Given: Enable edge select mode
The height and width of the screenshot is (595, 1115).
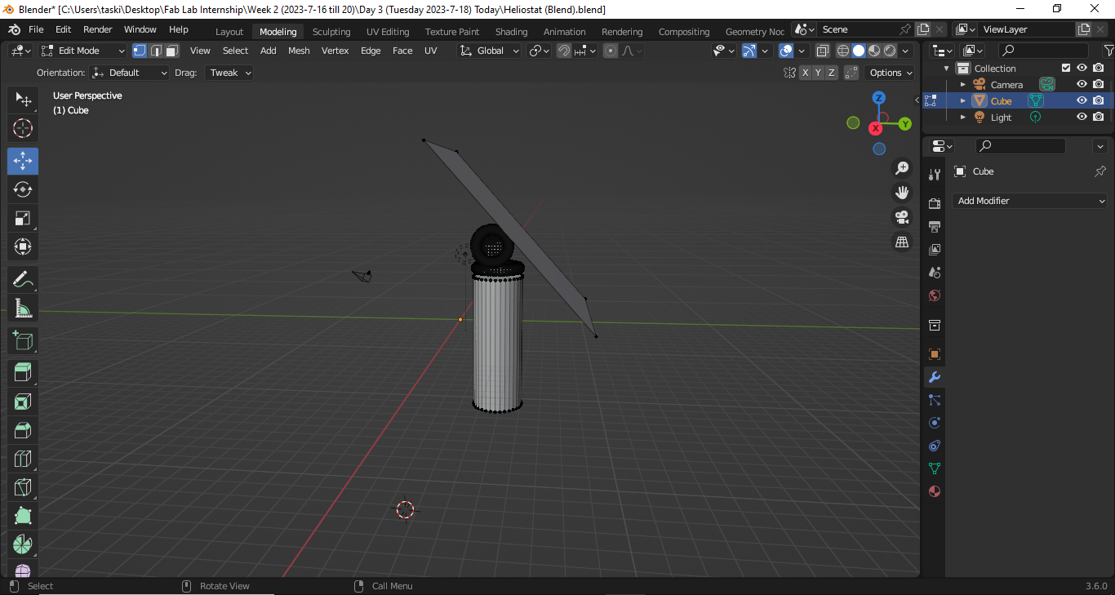Looking at the screenshot, I should (x=156, y=51).
